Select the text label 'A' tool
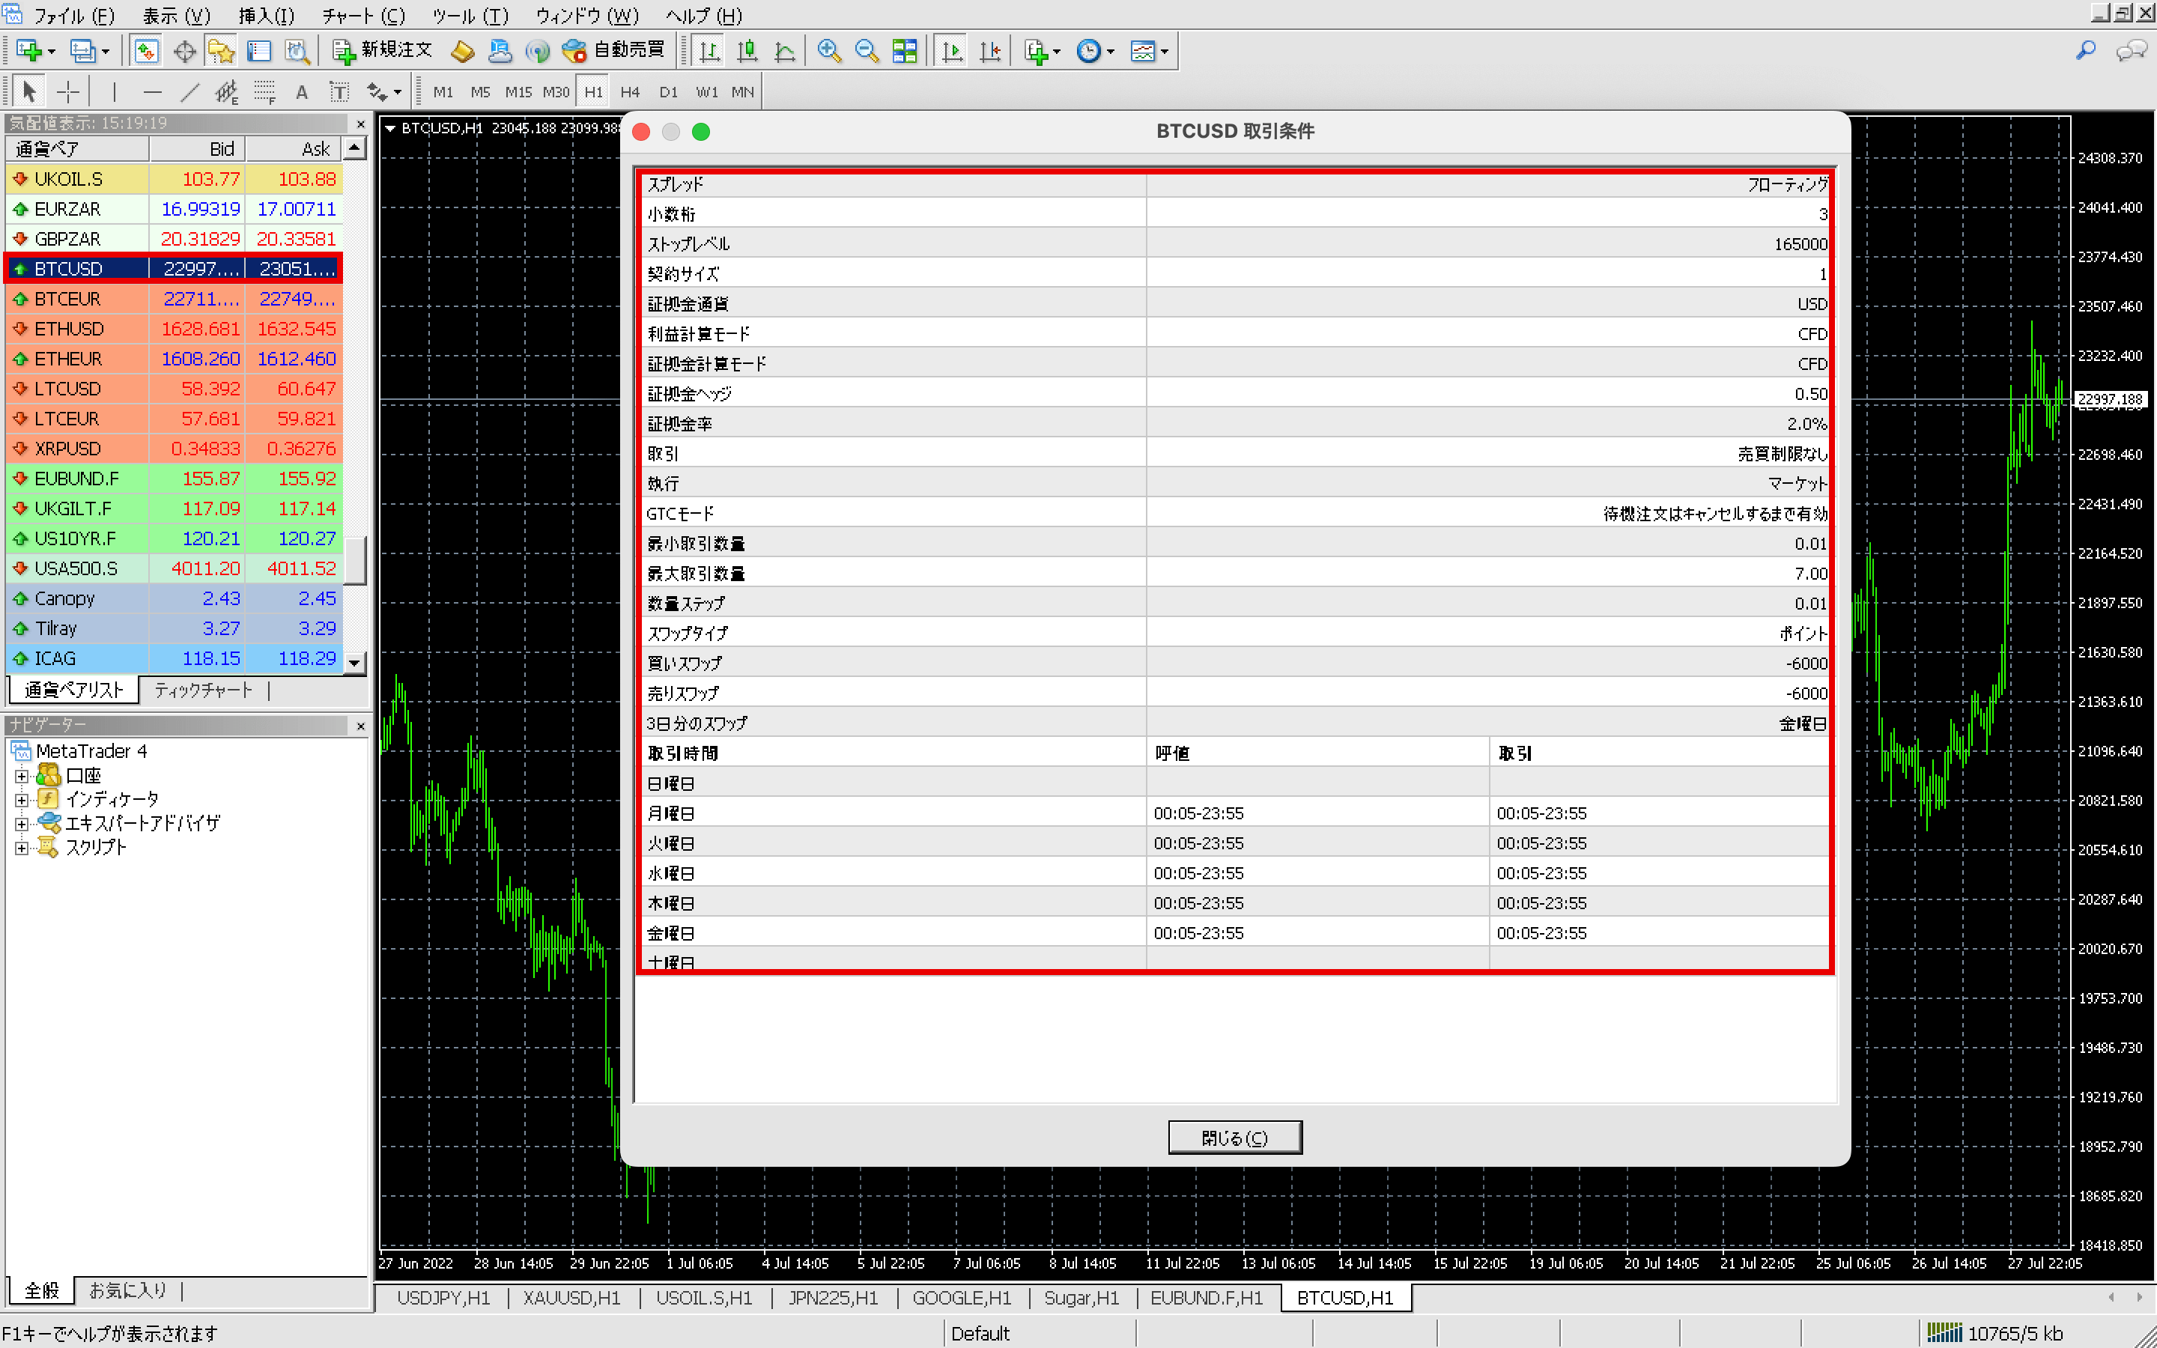The image size is (2157, 1348). (301, 92)
